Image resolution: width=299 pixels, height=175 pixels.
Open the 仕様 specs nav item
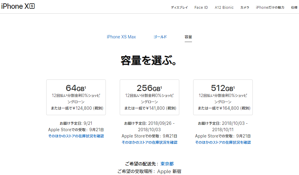(x=294, y=8)
